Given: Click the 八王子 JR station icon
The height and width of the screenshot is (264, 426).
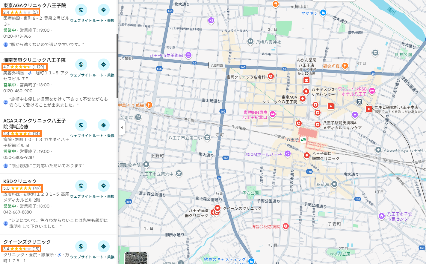Looking at the screenshot, I should (303, 139).
